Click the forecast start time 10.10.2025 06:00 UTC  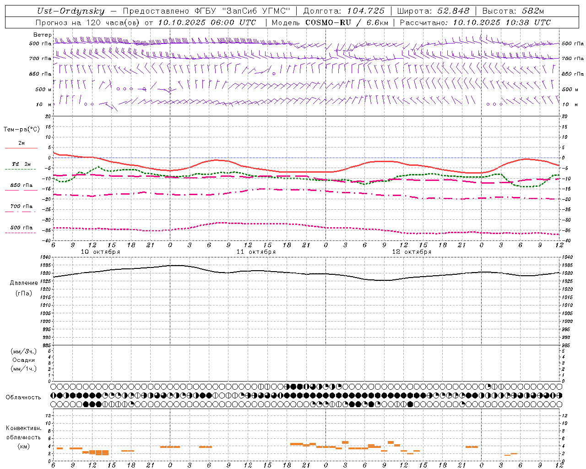[207, 22]
